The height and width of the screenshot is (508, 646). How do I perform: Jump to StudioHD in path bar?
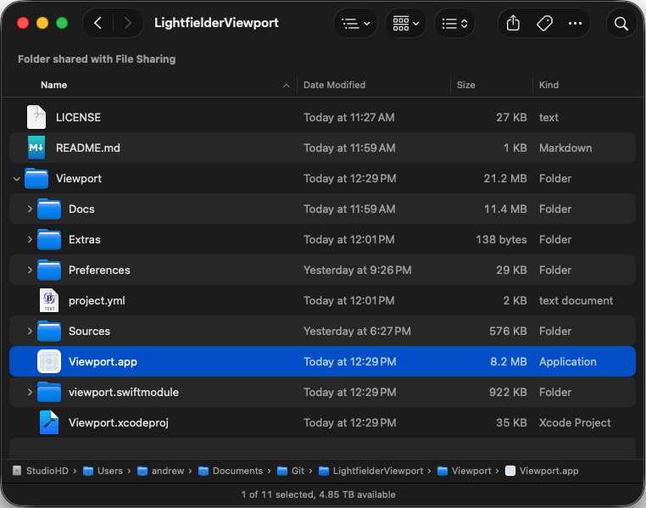41,471
